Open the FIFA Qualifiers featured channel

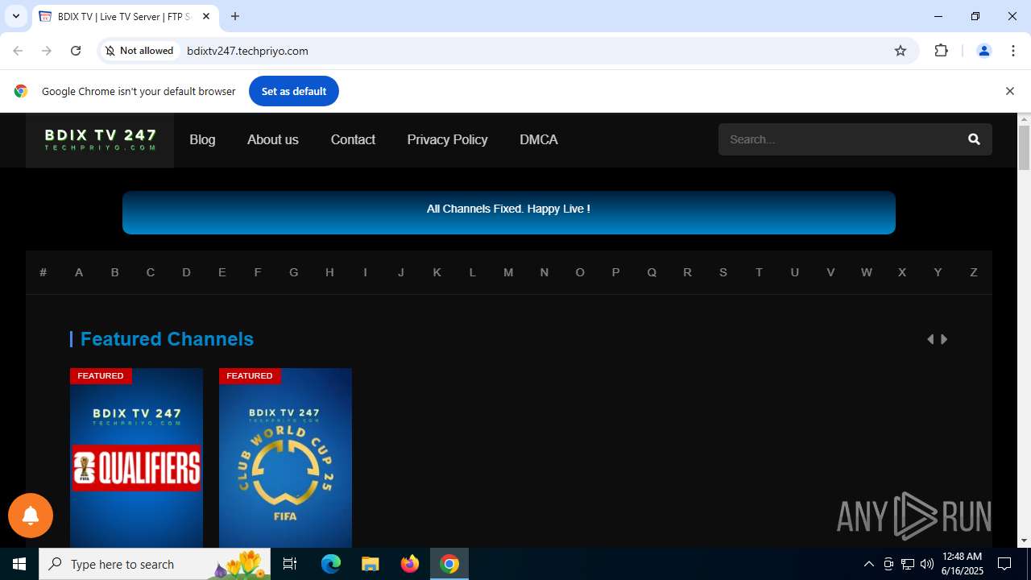pyautogui.click(x=136, y=458)
